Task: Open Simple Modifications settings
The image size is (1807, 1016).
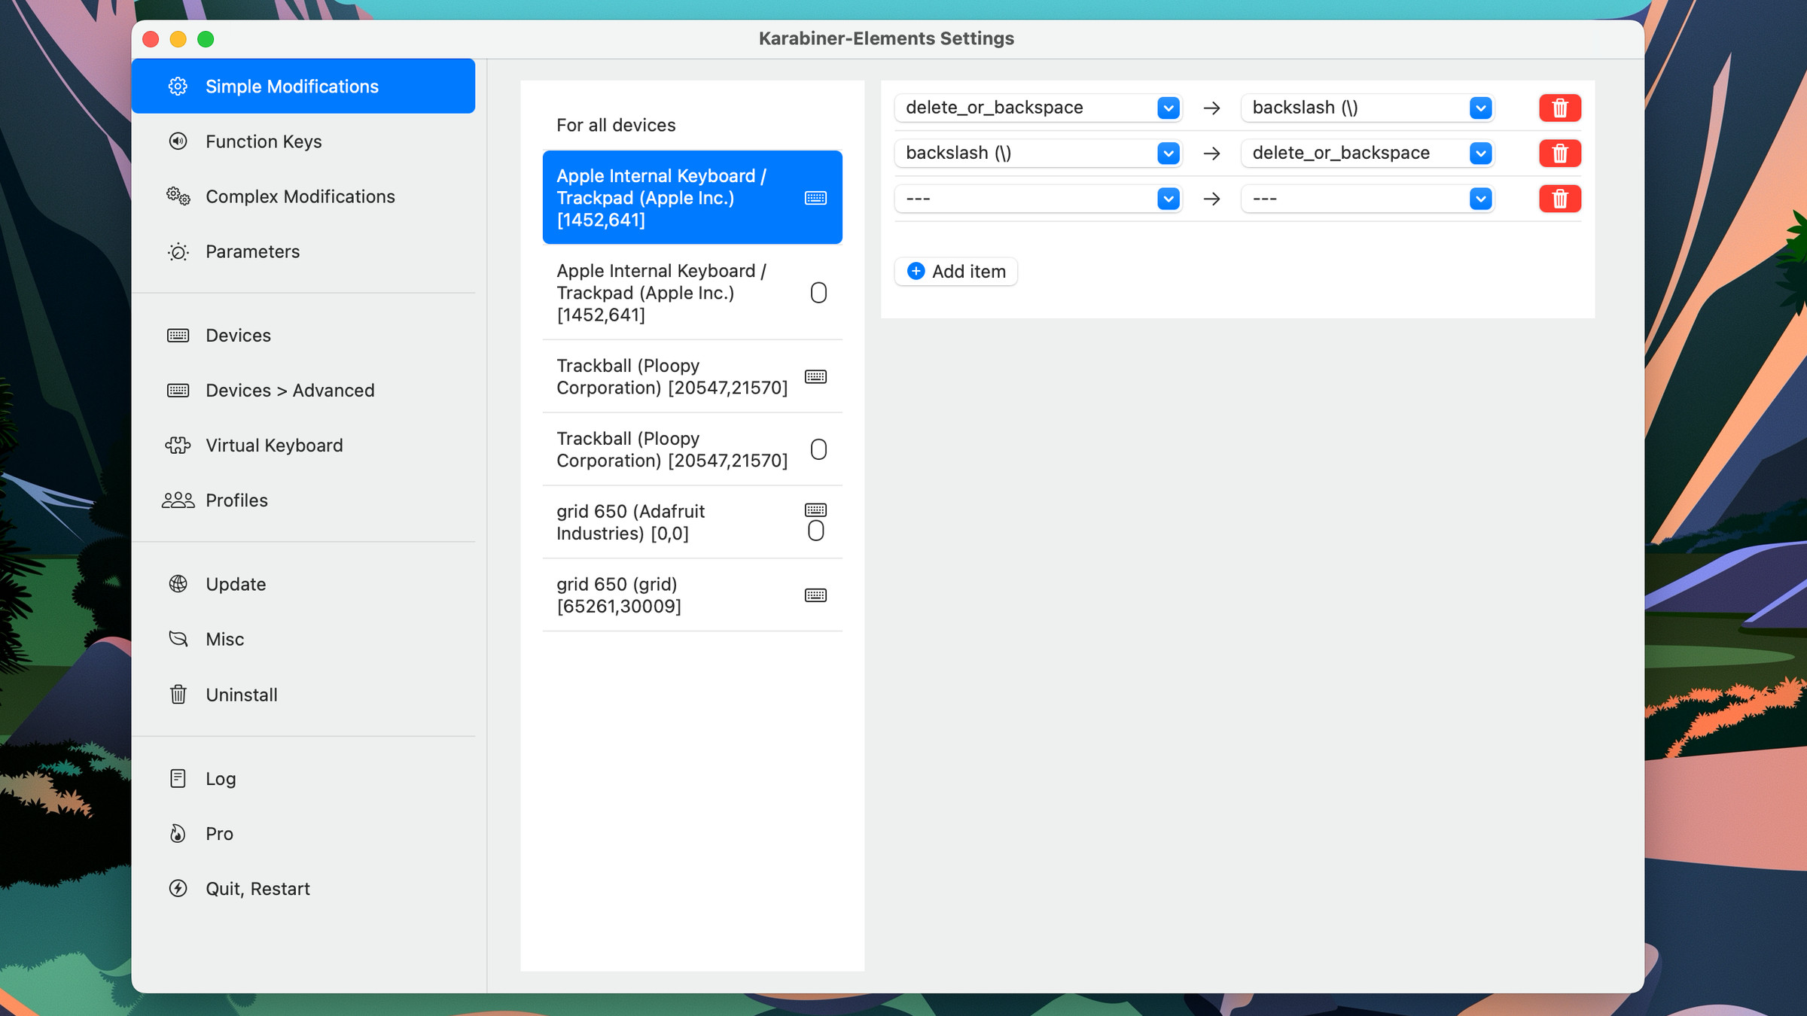Action: [x=304, y=86]
